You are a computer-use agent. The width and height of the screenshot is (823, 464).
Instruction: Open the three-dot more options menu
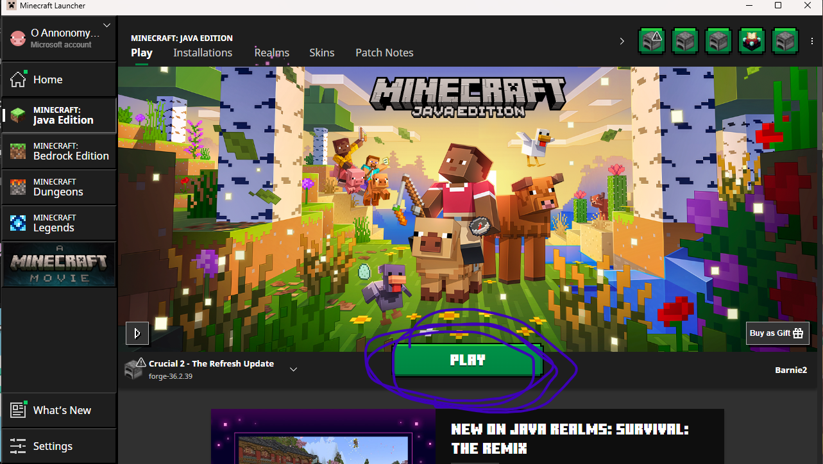pos(812,41)
